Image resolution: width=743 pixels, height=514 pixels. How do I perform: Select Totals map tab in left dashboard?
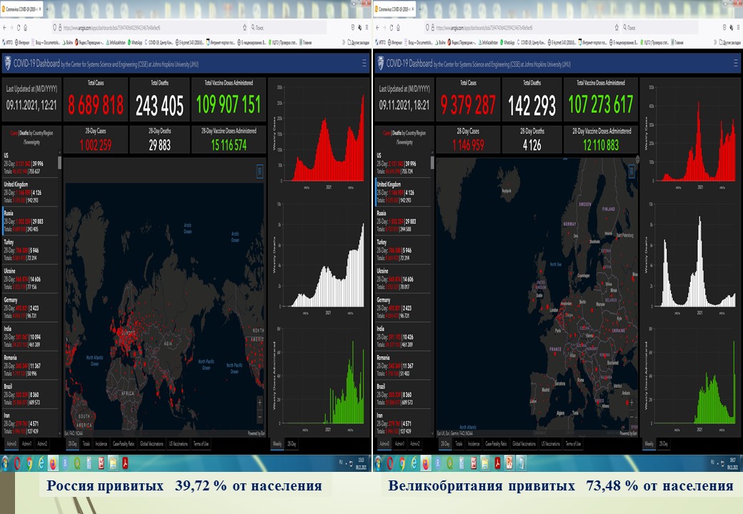(86, 444)
